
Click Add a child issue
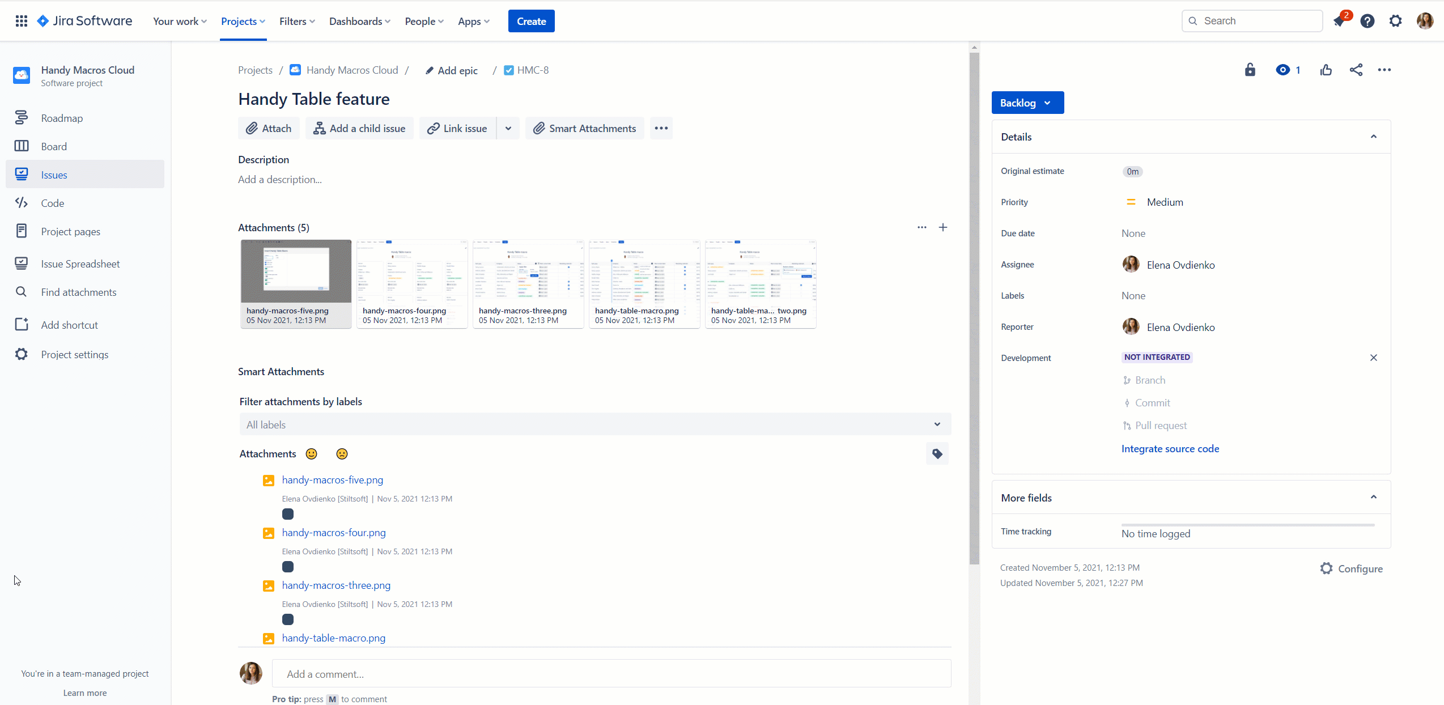point(359,128)
